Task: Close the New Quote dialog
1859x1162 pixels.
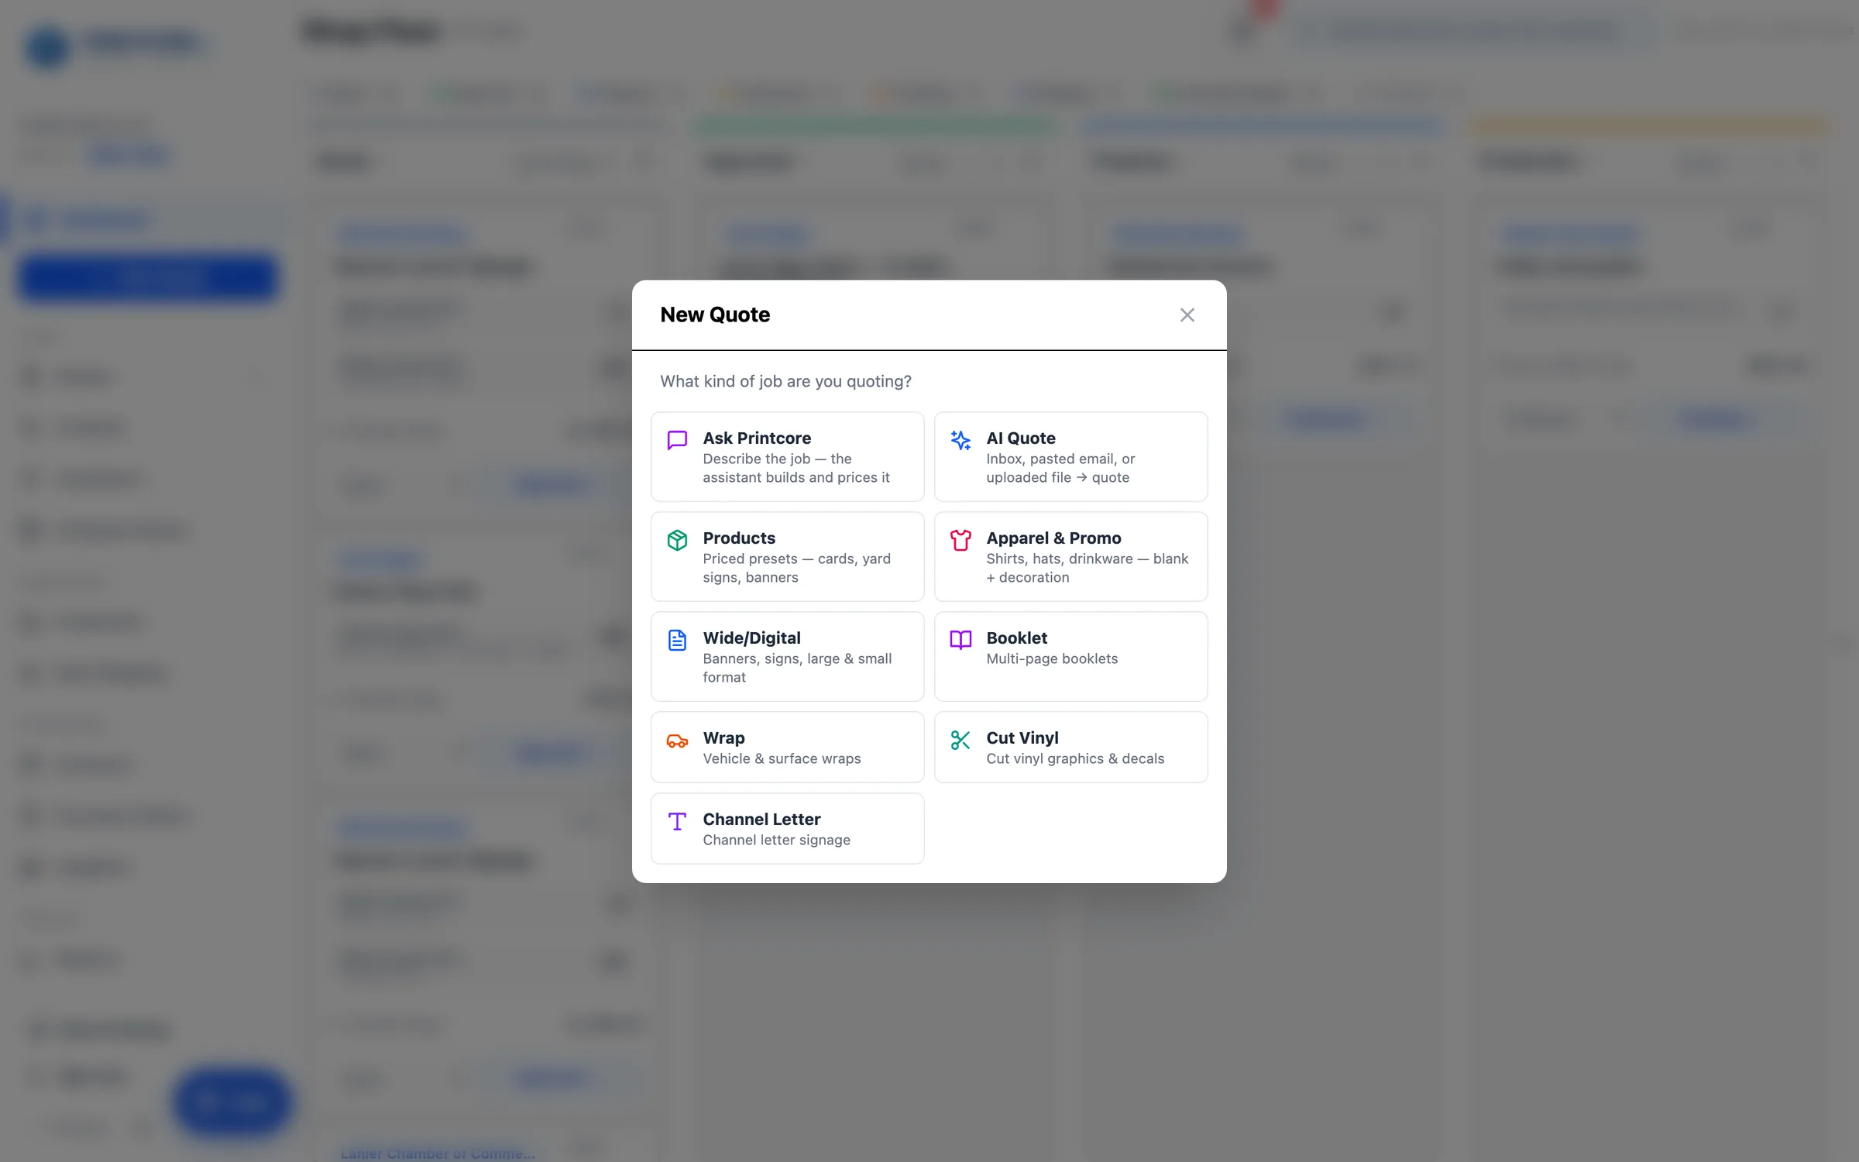Action: point(1187,315)
